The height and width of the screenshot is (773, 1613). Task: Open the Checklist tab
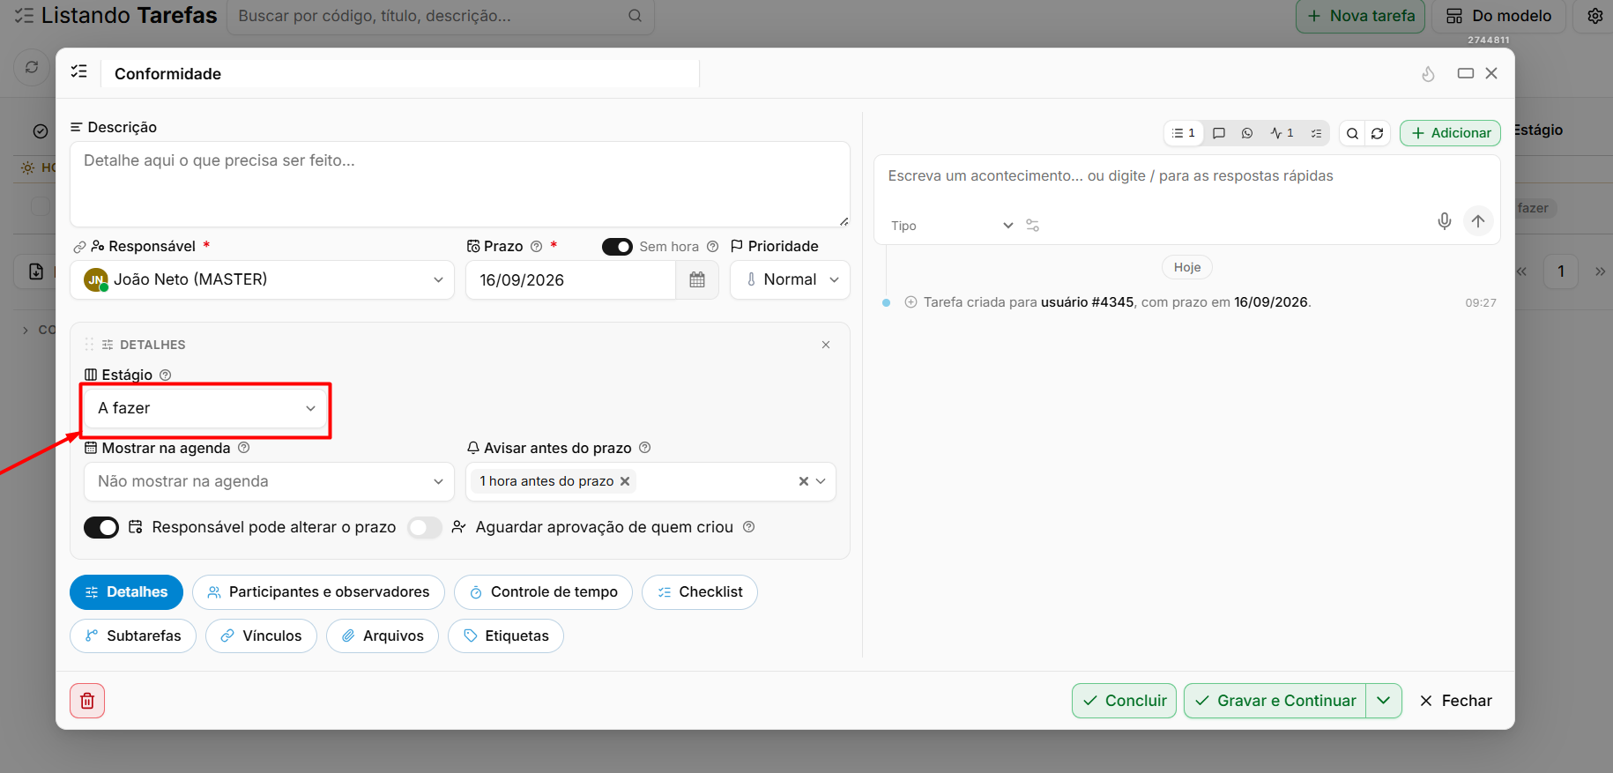(x=700, y=592)
